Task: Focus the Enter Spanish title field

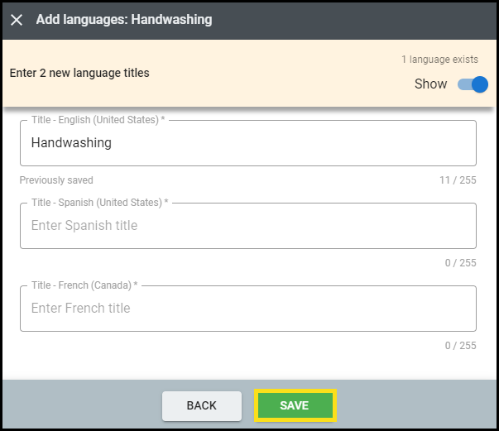Action: coord(247,226)
